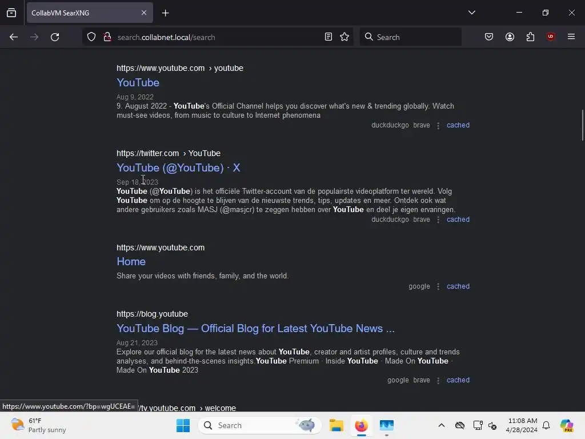Click the forward navigation arrow

click(34, 37)
